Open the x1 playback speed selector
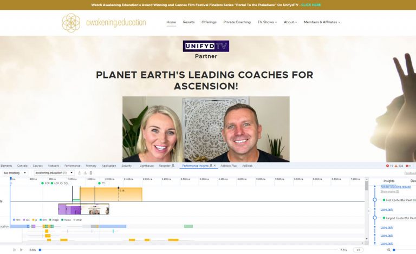This screenshot has height=254, width=416. click(x=358, y=250)
